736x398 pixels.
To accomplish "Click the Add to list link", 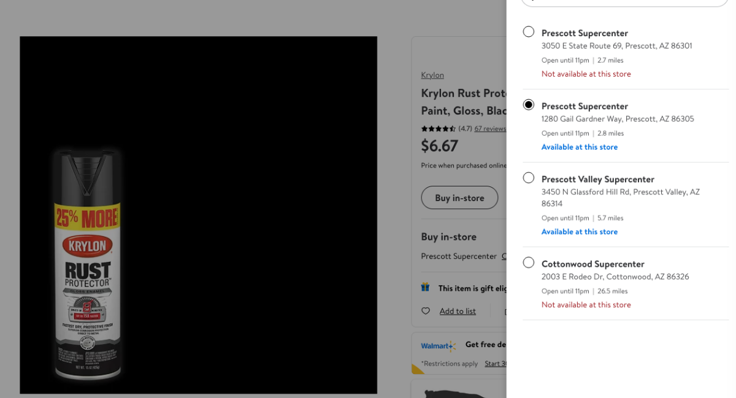I will pyautogui.click(x=458, y=311).
